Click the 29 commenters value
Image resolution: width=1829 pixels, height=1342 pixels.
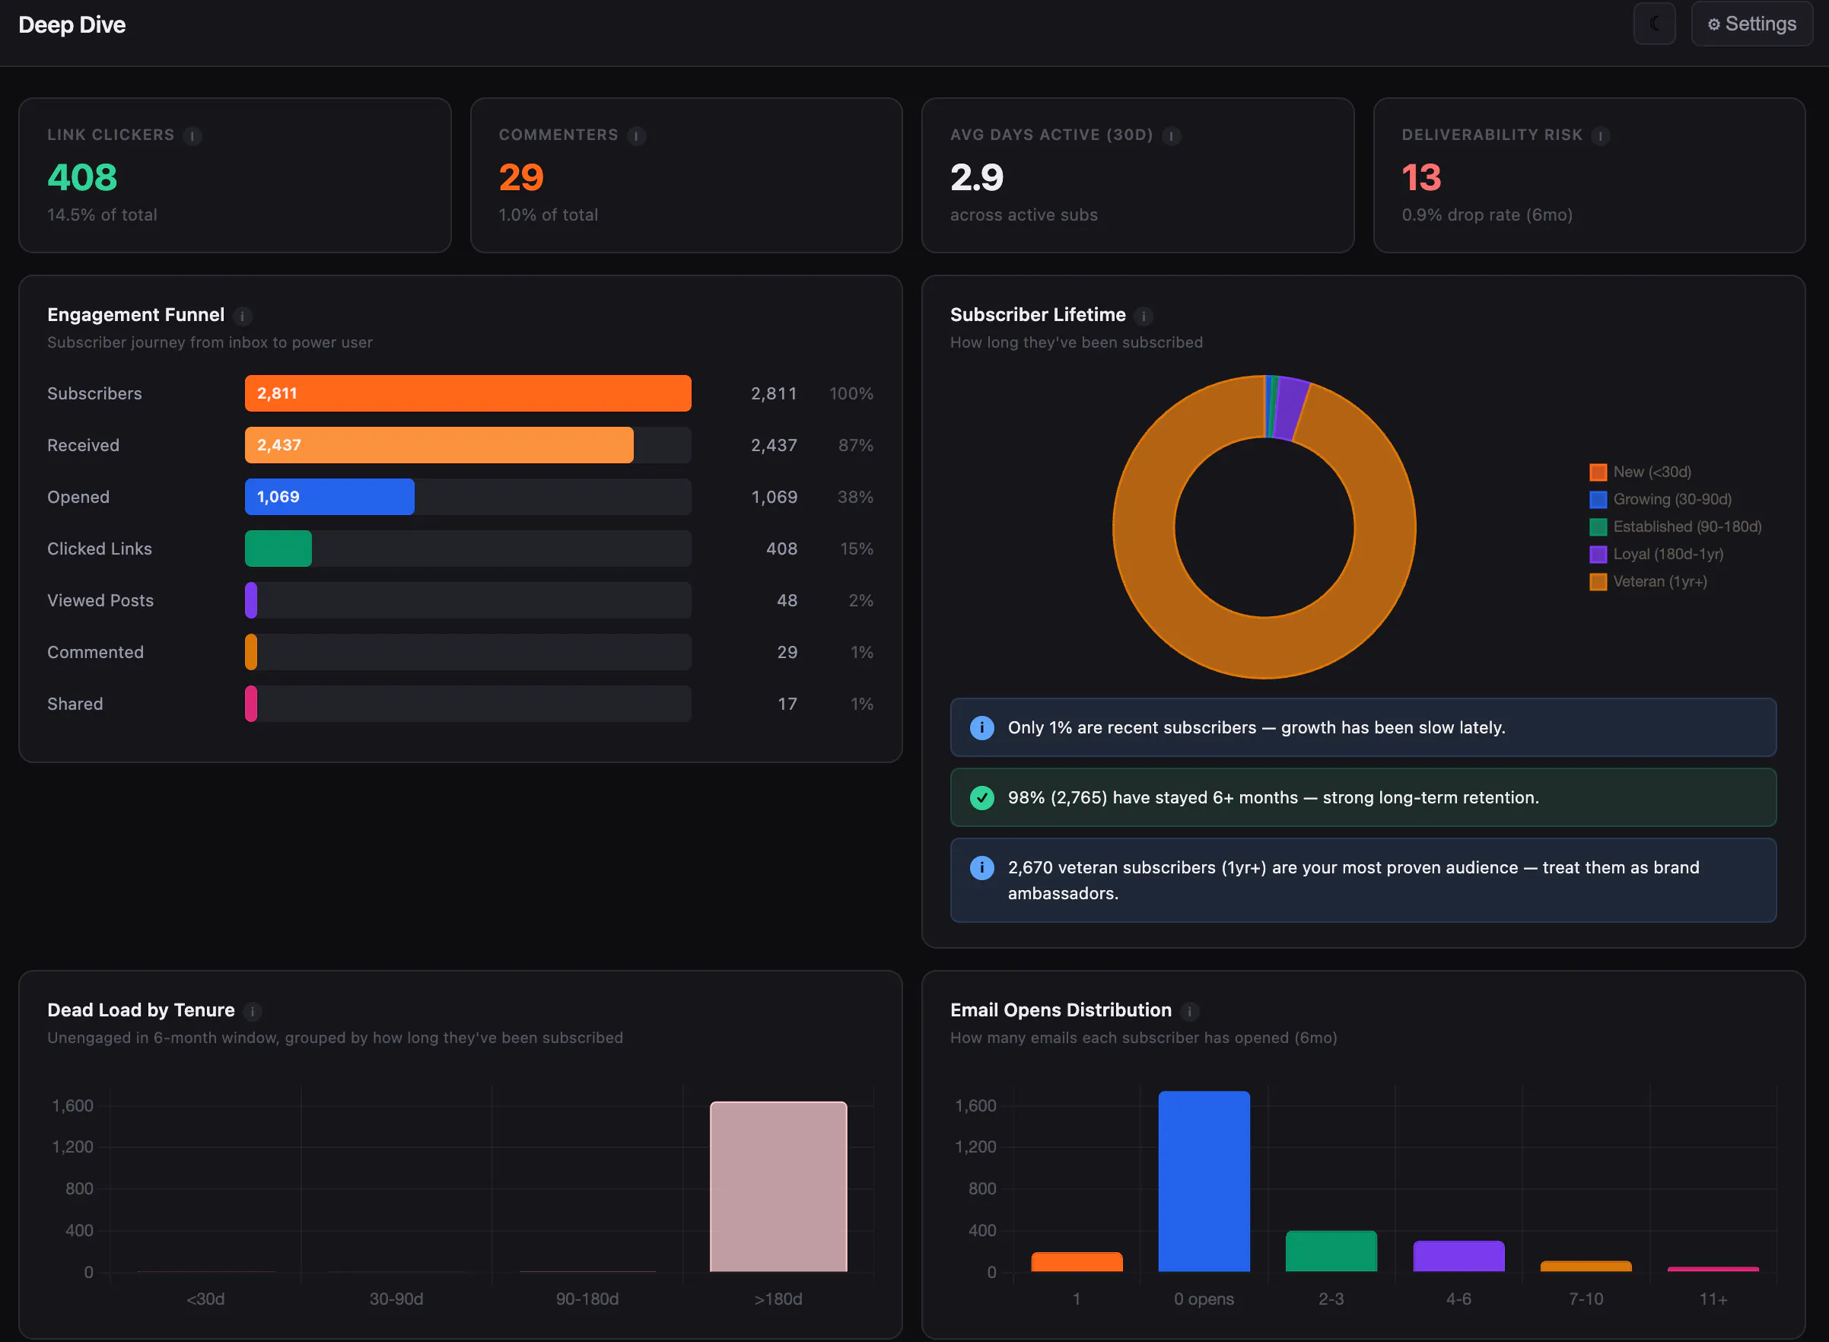521,177
